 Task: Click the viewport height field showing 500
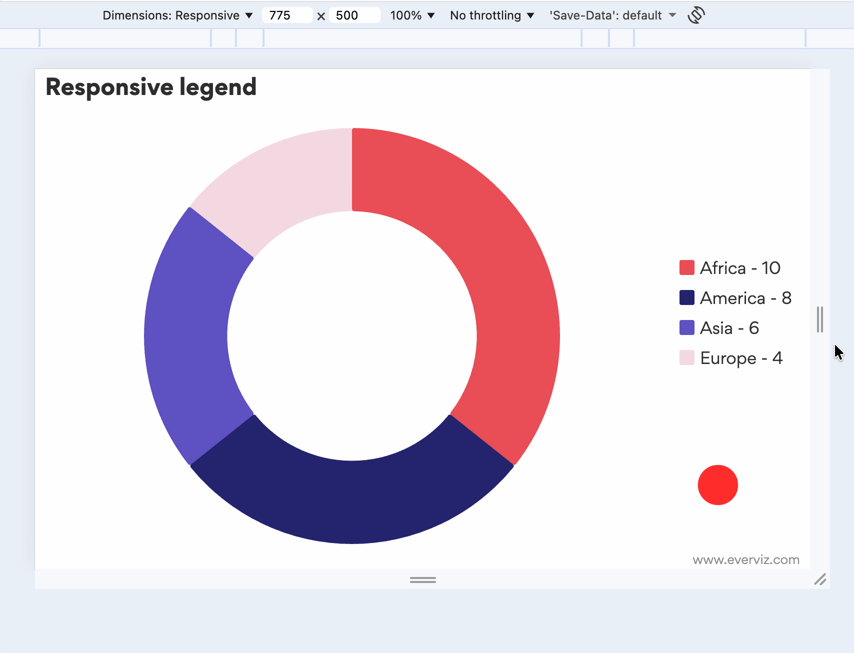pyautogui.click(x=354, y=15)
